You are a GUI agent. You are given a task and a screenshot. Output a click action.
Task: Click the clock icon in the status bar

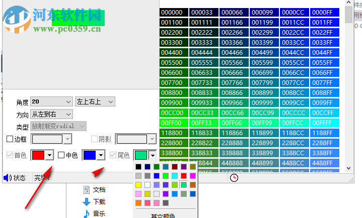coord(234,178)
